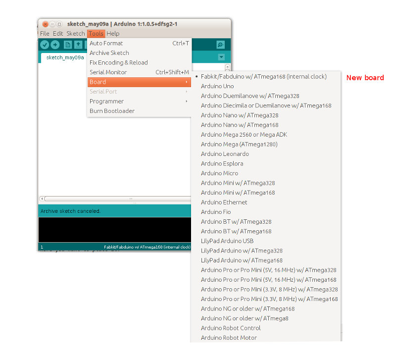The image size is (396, 356).
Task: Select Arduino Duemilanove w/ ATmega328
Action: [x=266, y=96]
